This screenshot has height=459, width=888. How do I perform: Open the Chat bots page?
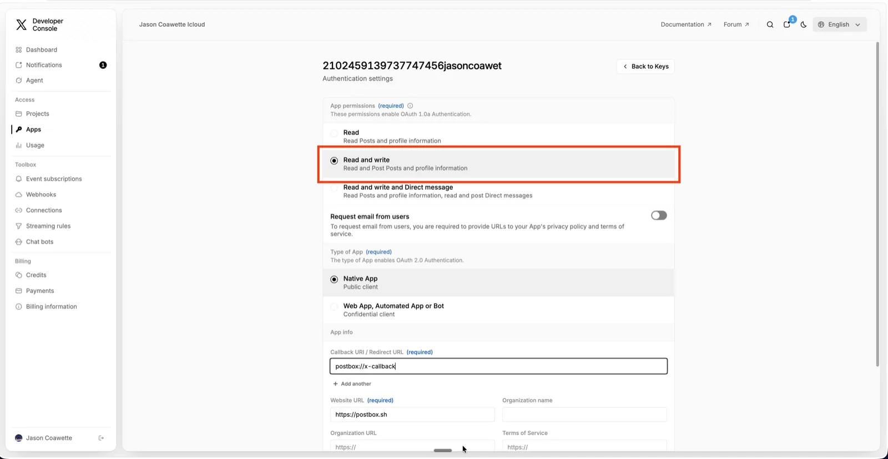[39, 242]
